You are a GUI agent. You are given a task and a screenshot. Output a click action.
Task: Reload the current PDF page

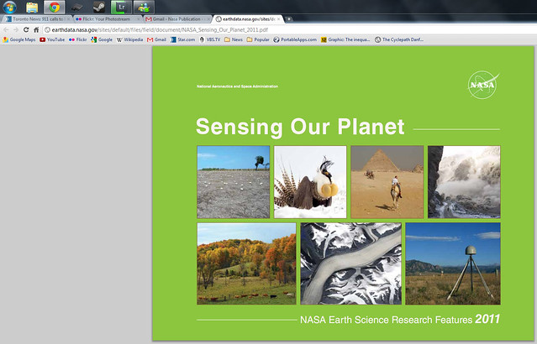click(x=26, y=29)
